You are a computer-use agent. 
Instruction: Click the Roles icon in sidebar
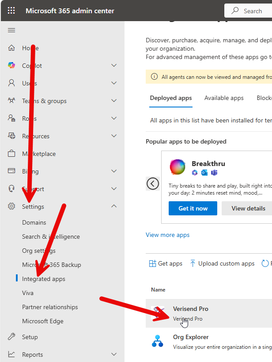click(11, 118)
